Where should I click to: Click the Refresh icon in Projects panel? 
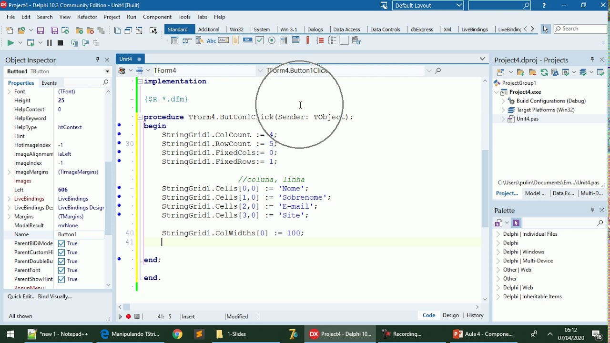[544, 72]
